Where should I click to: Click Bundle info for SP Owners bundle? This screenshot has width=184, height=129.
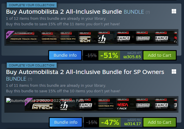tap(66, 122)
